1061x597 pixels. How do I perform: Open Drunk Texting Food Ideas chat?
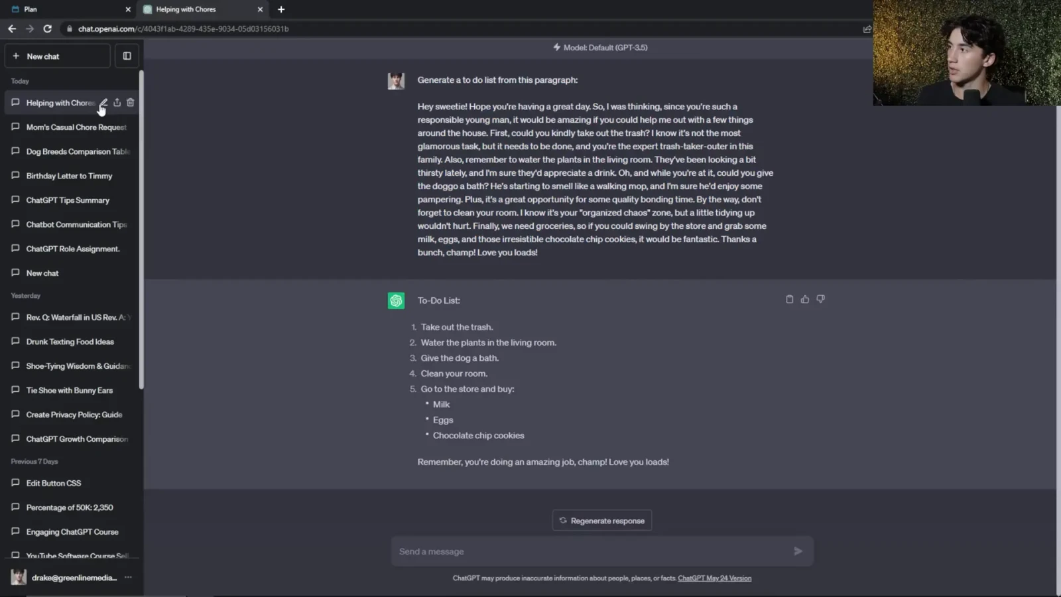(x=72, y=342)
